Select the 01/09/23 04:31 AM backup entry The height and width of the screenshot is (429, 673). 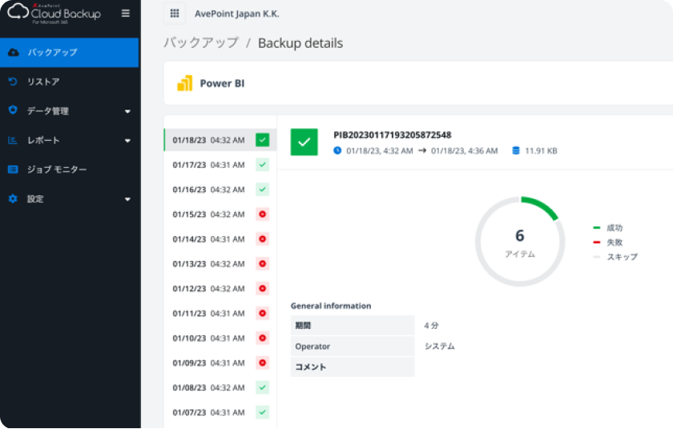[220, 363]
